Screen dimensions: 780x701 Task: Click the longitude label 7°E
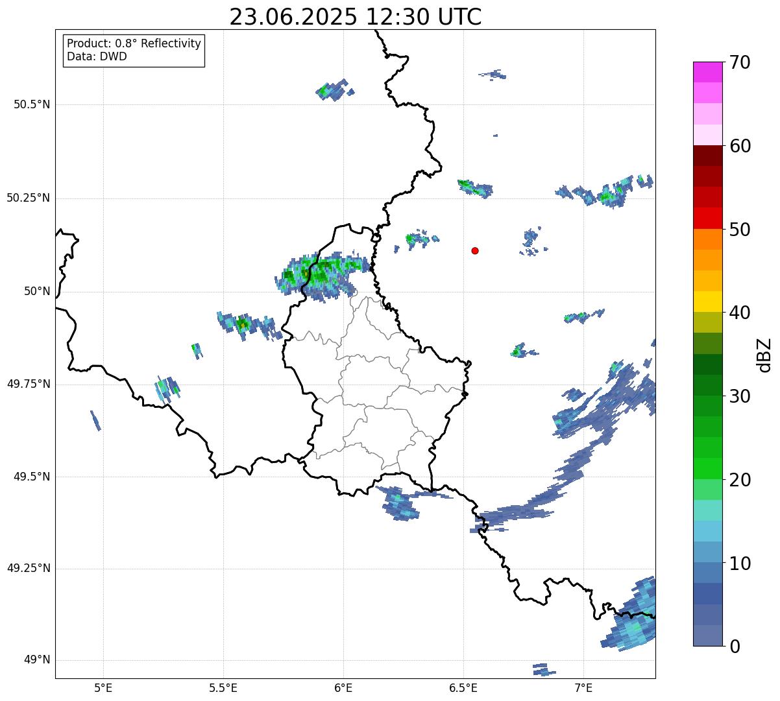tap(583, 687)
